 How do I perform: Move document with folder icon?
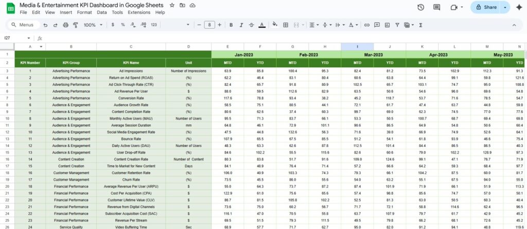click(182, 5)
